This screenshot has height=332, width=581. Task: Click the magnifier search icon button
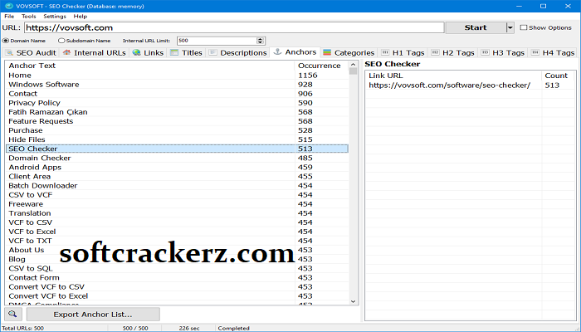click(x=13, y=315)
